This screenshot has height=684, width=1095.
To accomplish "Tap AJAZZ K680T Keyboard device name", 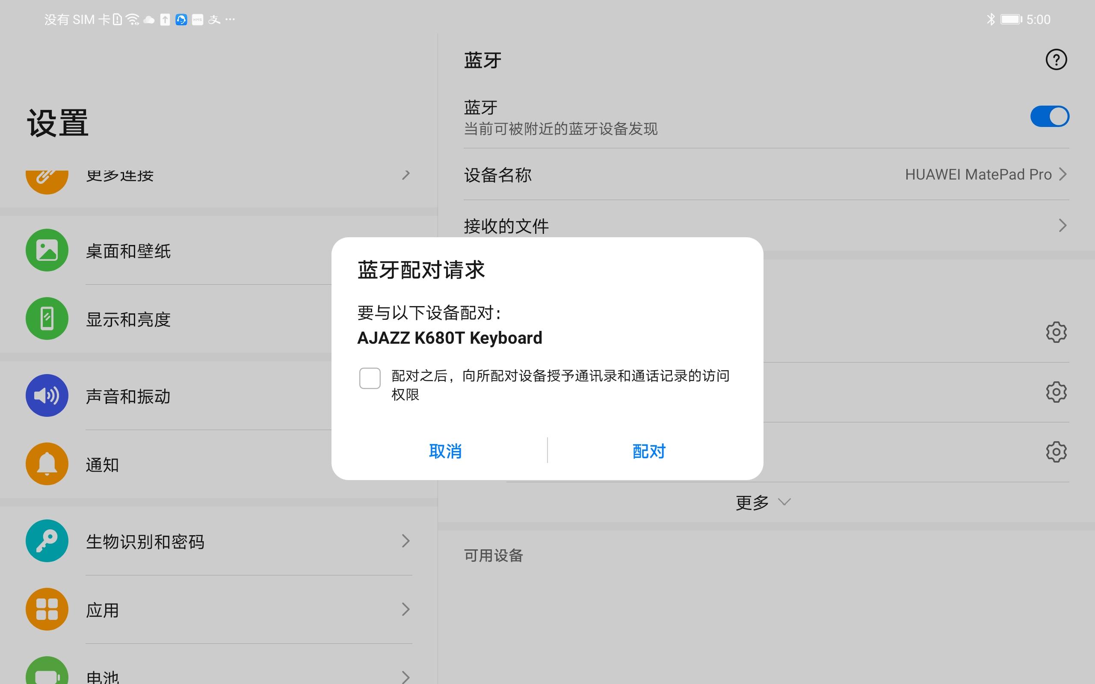I will pos(450,338).
